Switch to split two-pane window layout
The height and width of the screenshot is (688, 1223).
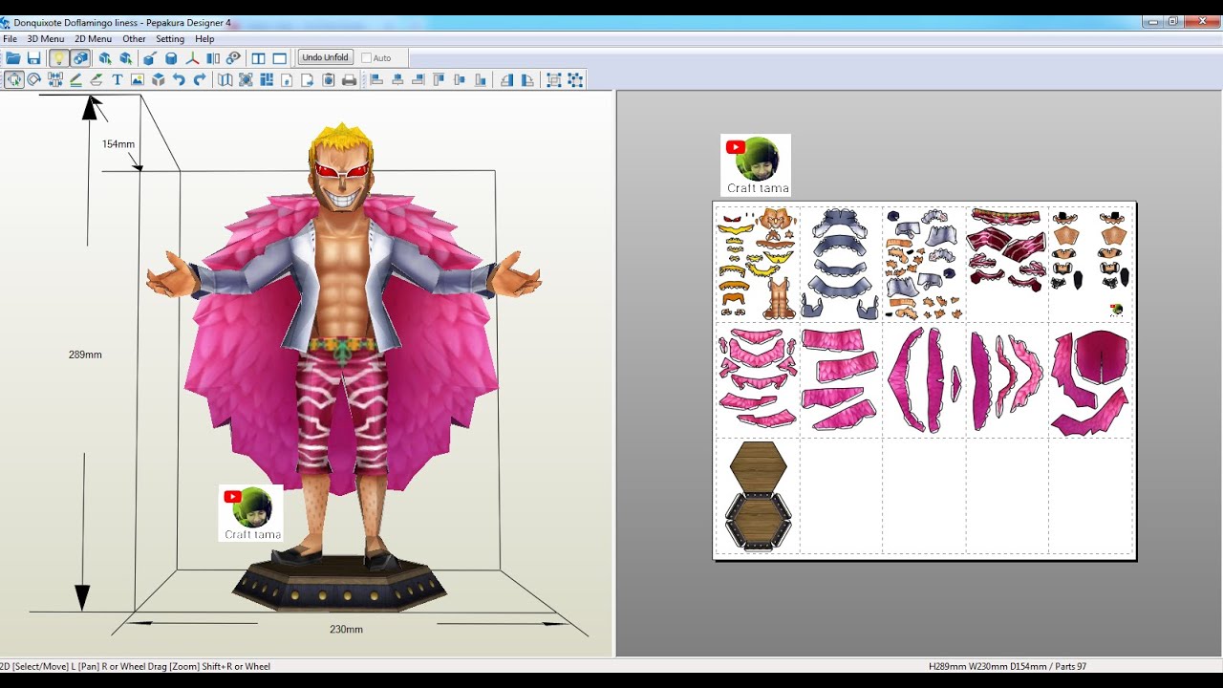[x=258, y=57]
